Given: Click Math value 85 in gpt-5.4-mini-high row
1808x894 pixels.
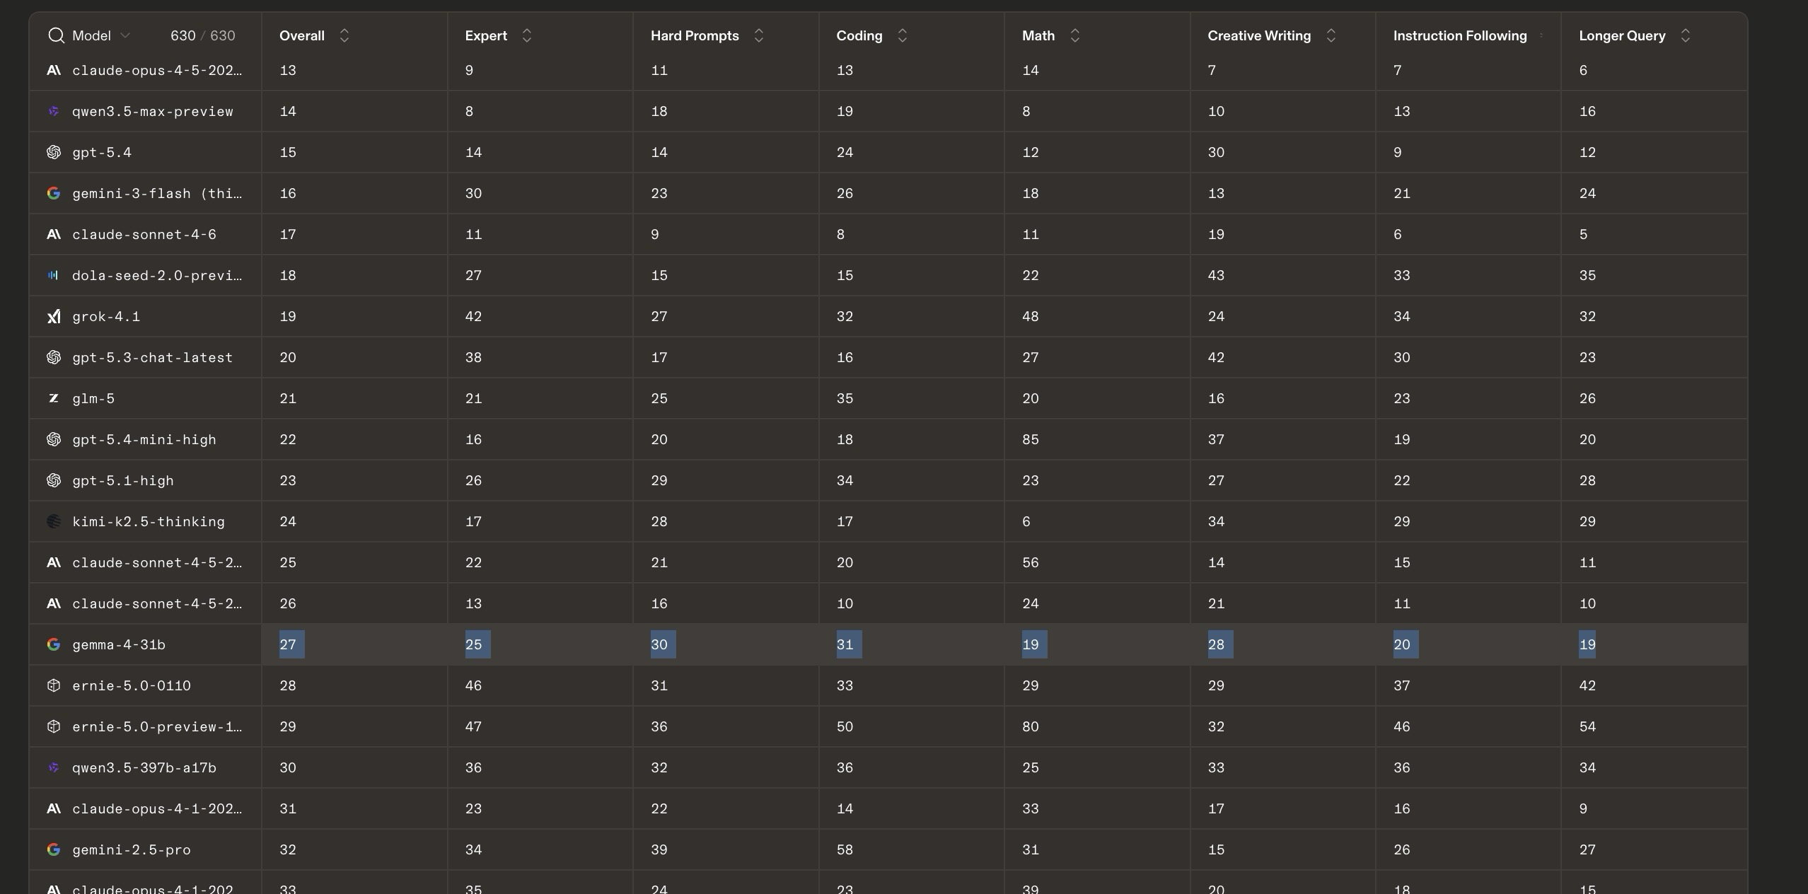Looking at the screenshot, I should [x=1031, y=439].
